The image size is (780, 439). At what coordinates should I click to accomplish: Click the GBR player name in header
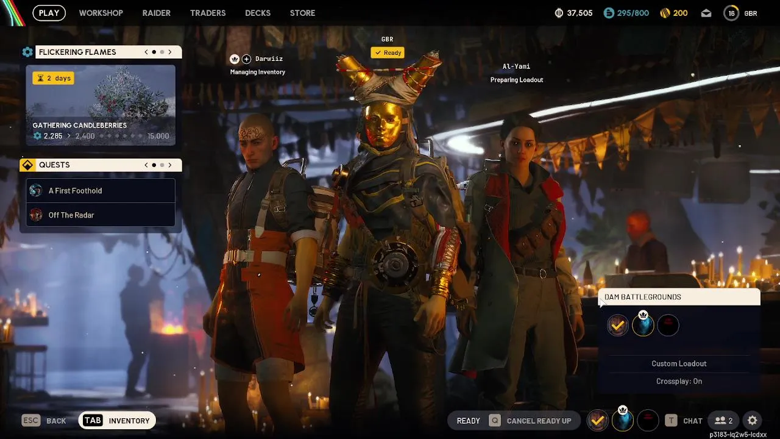[751, 13]
